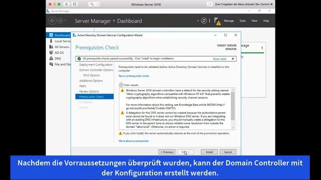Image resolution: width=321 pixels, height=180 pixels.
Task: Click the DNS role icon
Action: click(x=51, y=58)
